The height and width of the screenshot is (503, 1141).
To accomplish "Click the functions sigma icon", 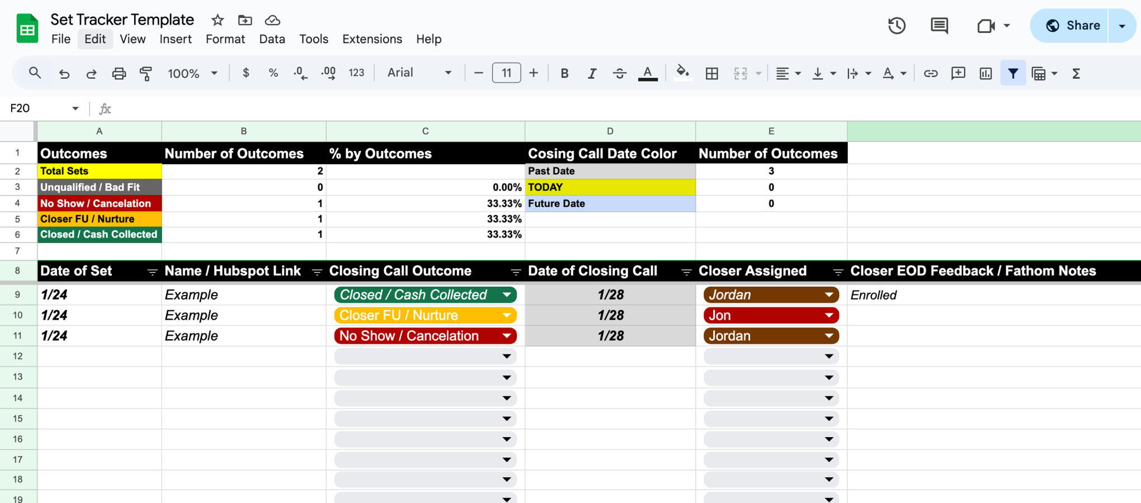I will click(1076, 73).
